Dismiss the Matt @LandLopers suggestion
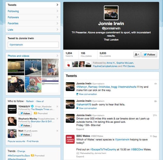The height and width of the screenshot is (160, 163). click(57, 131)
